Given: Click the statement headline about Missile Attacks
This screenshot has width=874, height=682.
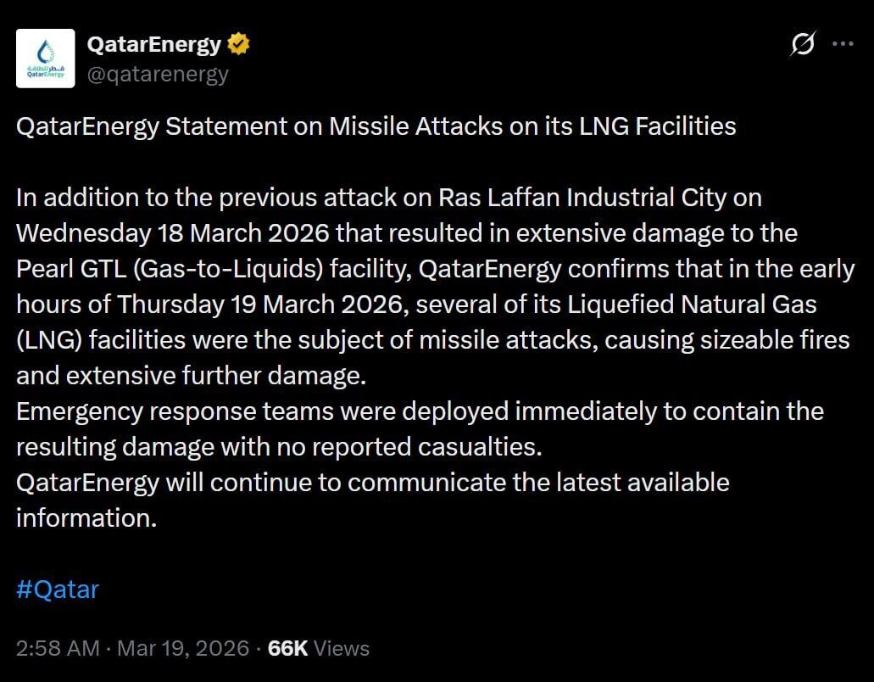Looking at the screenshot, I should pyautogui.click(x=376, y=126).
